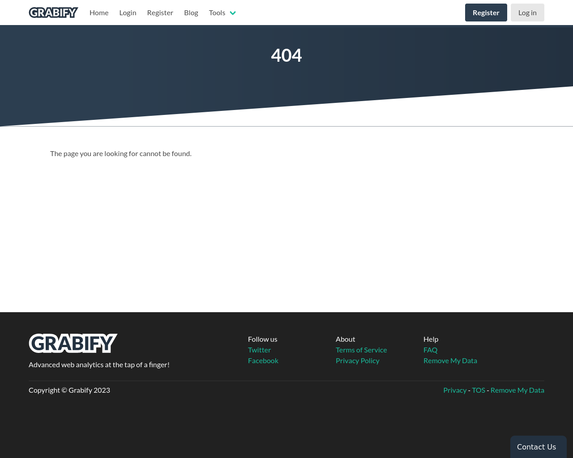Click the green chevron next to Tools

coord(233,13)
